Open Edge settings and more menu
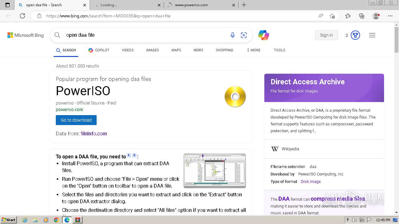The width and height of the screenshot is (399, 224). [390, 16]
